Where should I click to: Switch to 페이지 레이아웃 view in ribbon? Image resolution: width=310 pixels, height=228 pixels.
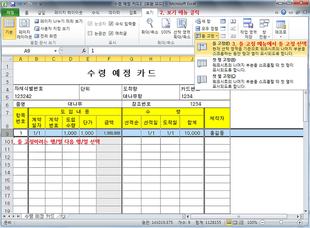(x=24, y=29)
